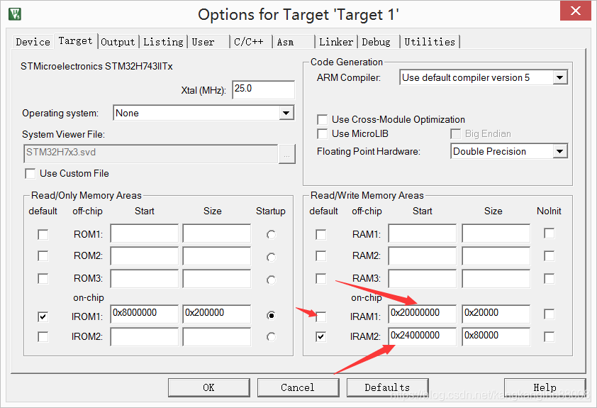The height and width of the screenshot is (408, 597).
Task: Confirm settings with the OK button
Action: pyautogui.click(x=208, y=387)
